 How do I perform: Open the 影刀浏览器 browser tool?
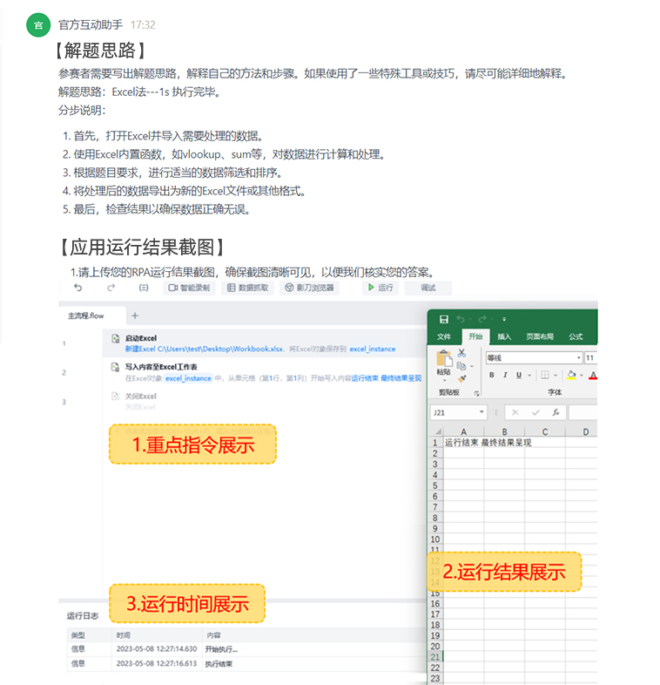(x=310, y=288)
